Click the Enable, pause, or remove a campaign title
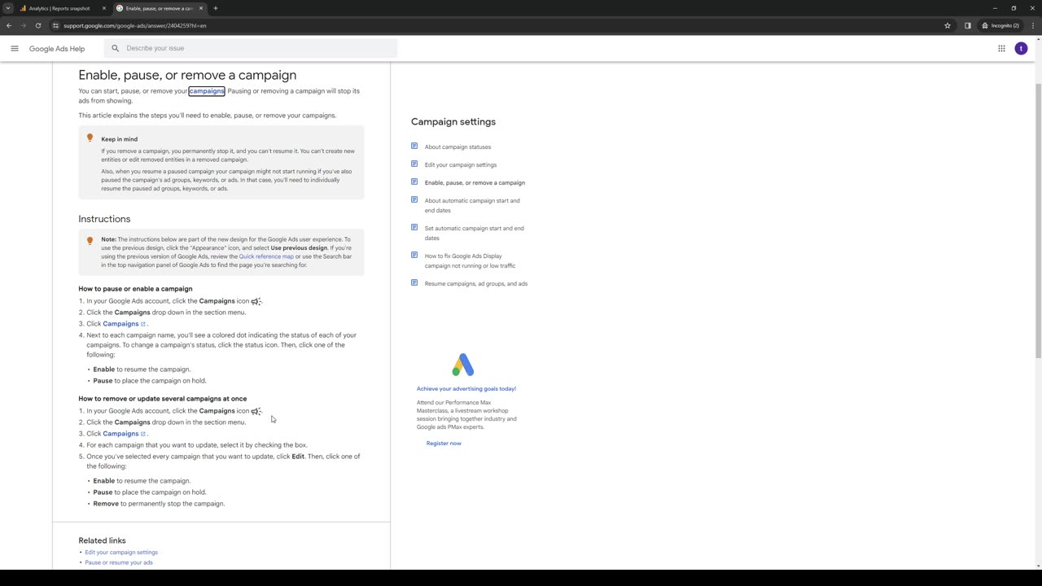 pyautogui.click(x=187, y=75)
